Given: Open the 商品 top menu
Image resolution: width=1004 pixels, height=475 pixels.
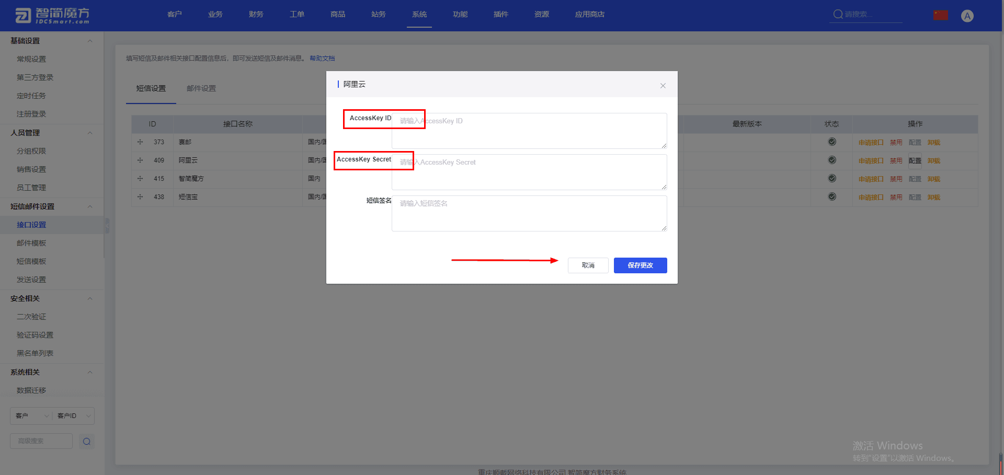Looking at the screenshot, I should (338, 14).
